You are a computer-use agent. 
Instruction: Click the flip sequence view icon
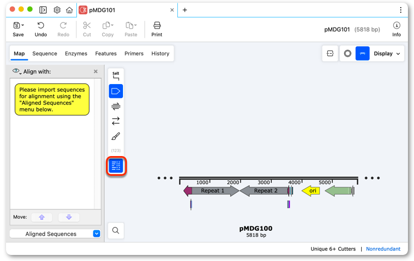pyautogui.click(x=330, y=53)
